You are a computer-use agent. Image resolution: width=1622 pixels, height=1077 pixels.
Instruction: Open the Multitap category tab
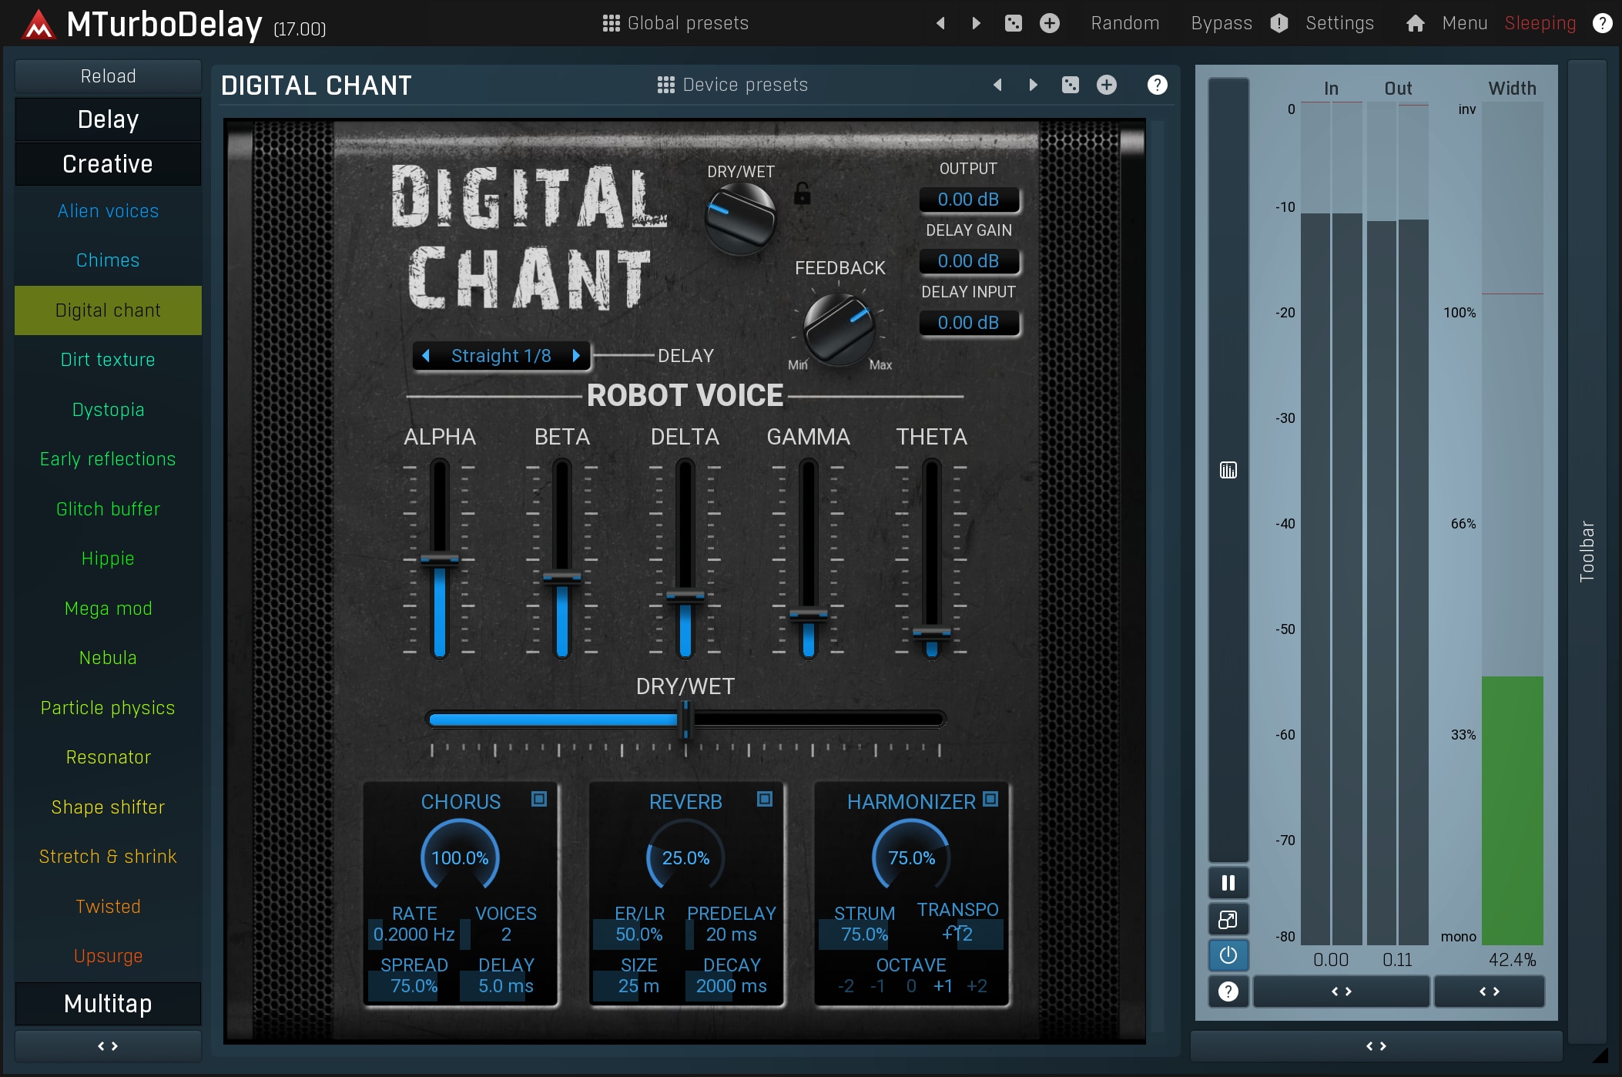(x=108, y=1003)
